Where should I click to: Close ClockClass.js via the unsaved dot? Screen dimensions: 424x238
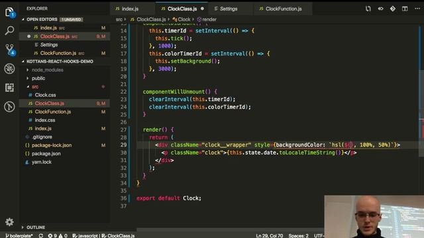pos(202,9)
